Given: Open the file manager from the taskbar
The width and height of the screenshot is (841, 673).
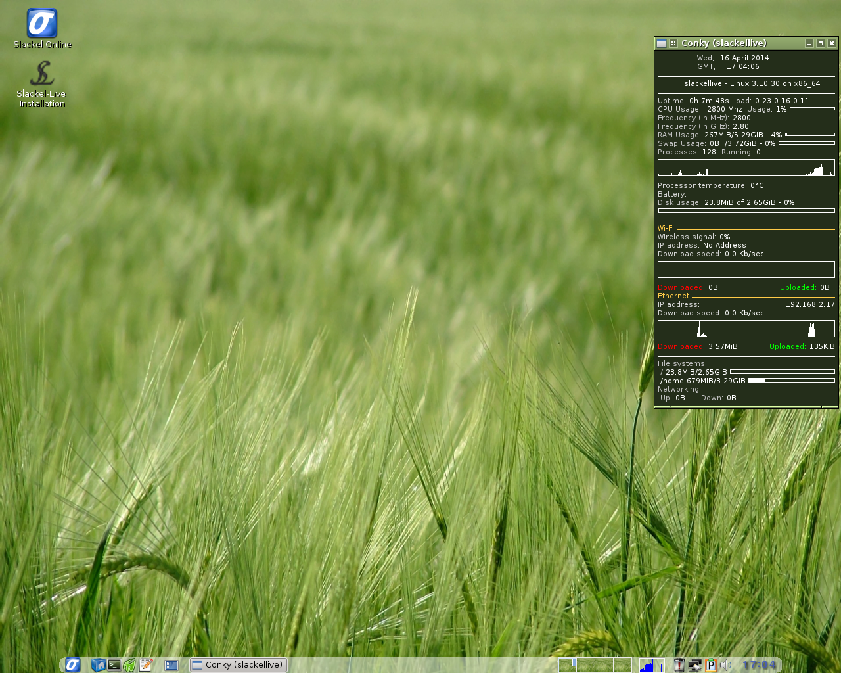Looking at the screenshot, I should coord(98,665).
